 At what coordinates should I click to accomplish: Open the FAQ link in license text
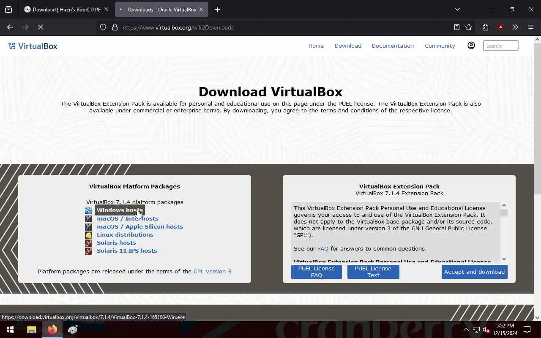(323, 248)
